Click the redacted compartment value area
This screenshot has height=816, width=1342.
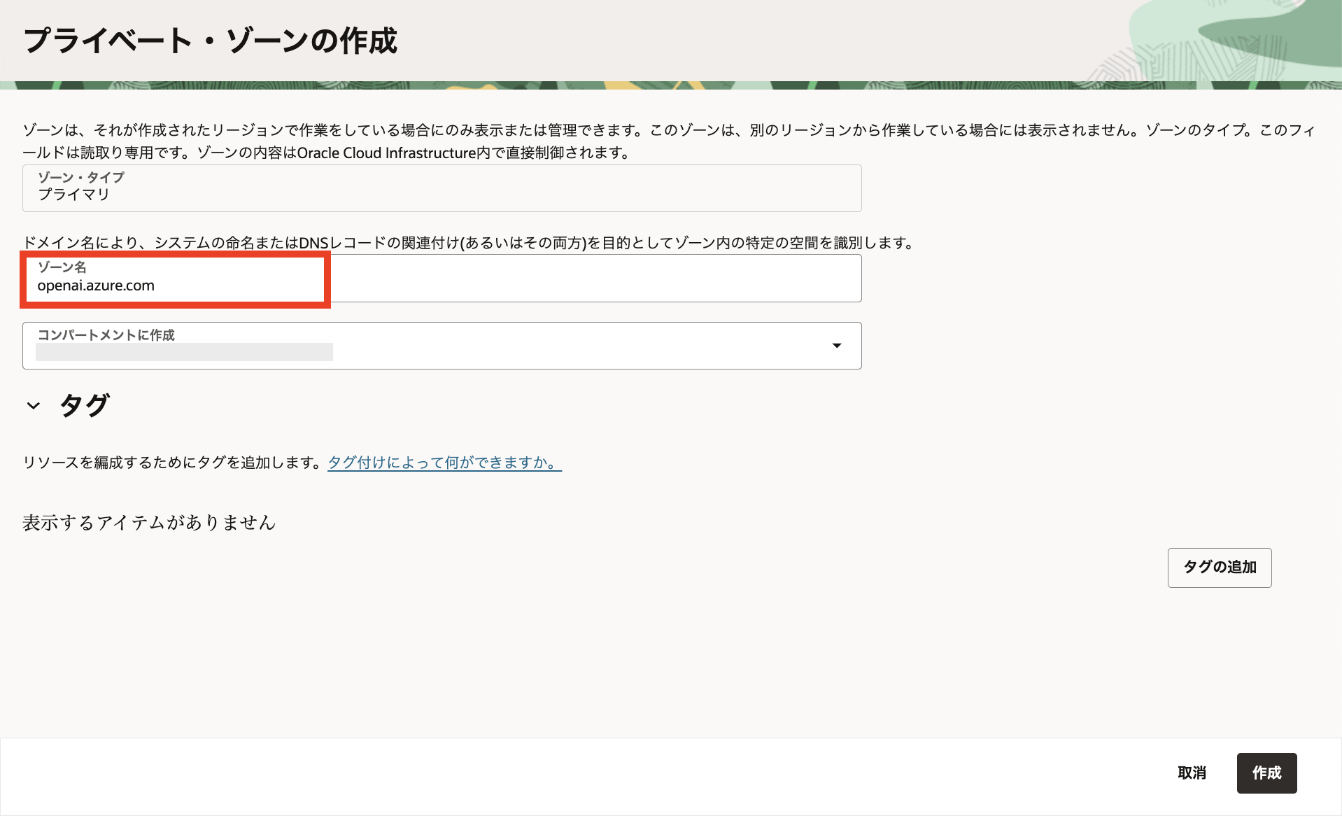[184, 351]
